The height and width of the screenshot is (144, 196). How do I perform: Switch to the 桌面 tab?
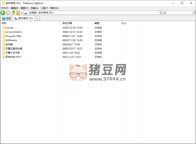pos(7,19)
